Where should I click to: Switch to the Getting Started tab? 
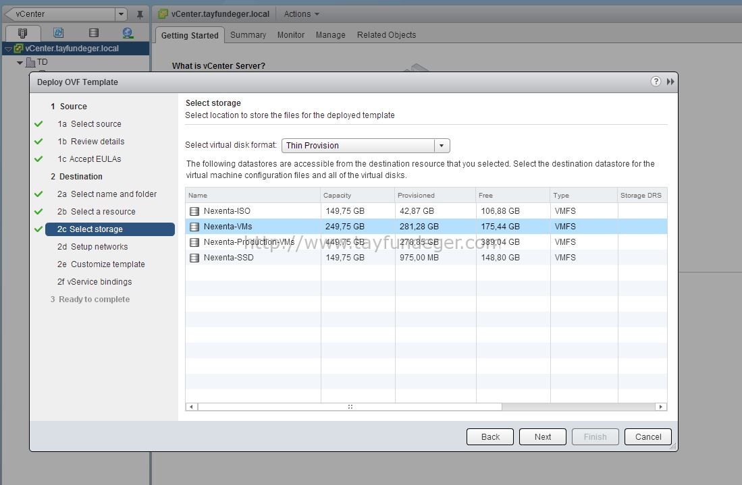(x=190, y=36)
